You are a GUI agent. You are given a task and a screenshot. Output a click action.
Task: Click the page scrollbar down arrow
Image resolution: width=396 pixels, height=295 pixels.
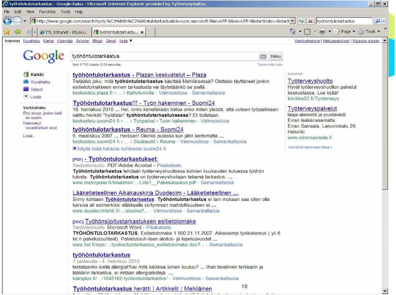384,291
